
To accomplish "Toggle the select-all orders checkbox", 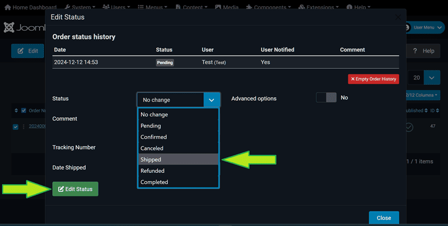I will pos(24,110).
